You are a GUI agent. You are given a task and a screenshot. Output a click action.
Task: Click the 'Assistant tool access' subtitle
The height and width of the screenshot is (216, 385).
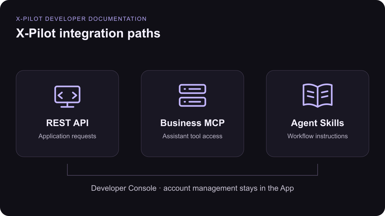(193, 136)
